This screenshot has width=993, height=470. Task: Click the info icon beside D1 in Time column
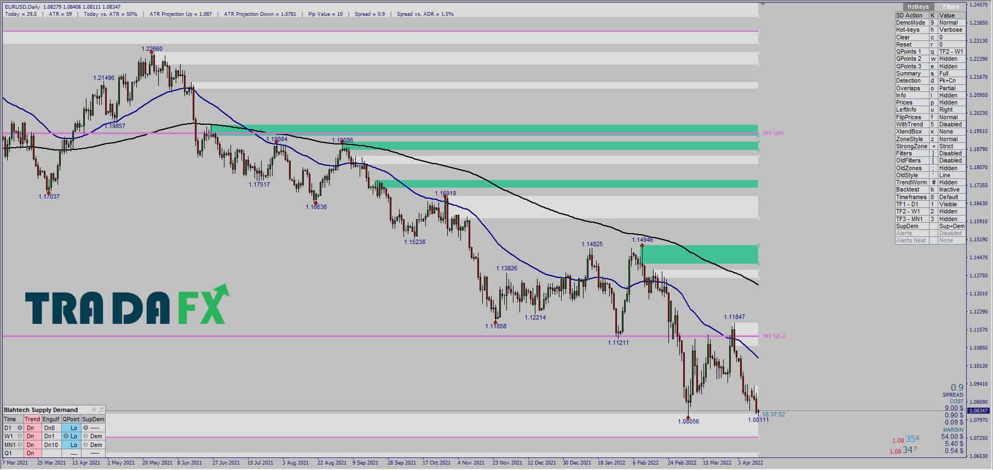(x=20, y=428)
